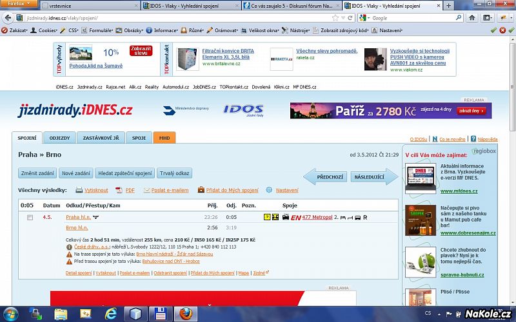This screenshot has width=516, height=322.
Task: Click the briefcase icon for Moje spojení
Action: (x=201, y=190)
